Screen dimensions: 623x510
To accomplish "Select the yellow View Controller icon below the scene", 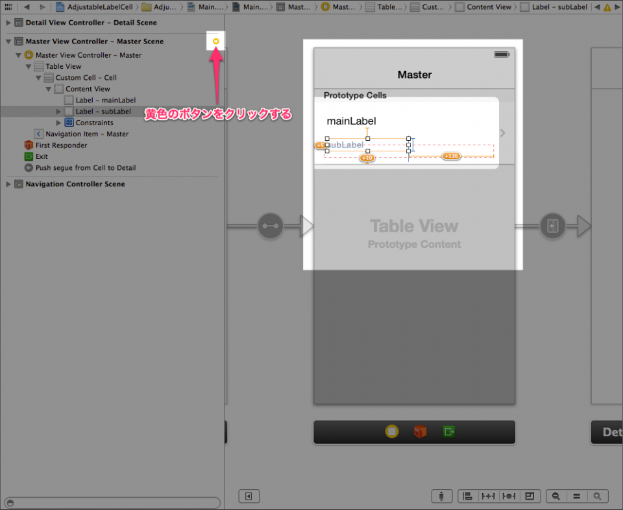I will (391, 432).
